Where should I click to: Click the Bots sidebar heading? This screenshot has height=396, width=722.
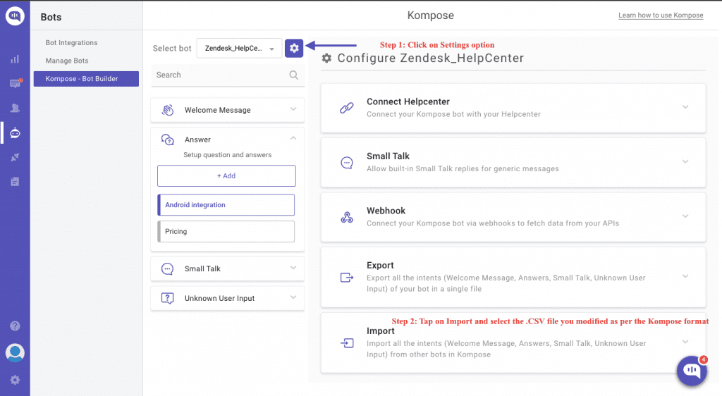pyautogui.click(x=51, y=17)
